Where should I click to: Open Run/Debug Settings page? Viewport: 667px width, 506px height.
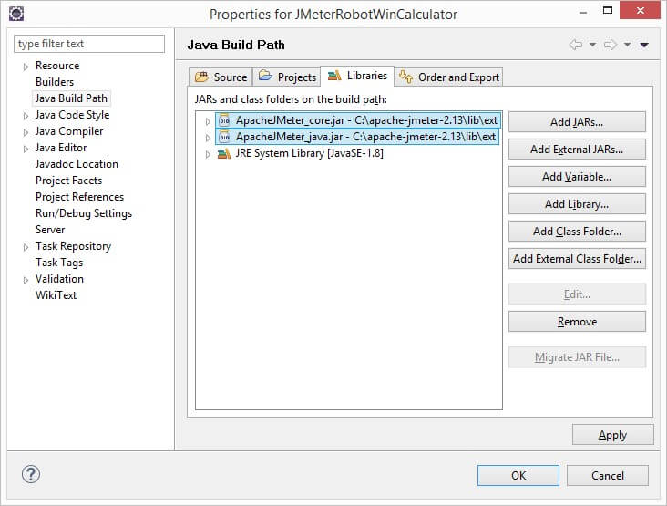84,213
